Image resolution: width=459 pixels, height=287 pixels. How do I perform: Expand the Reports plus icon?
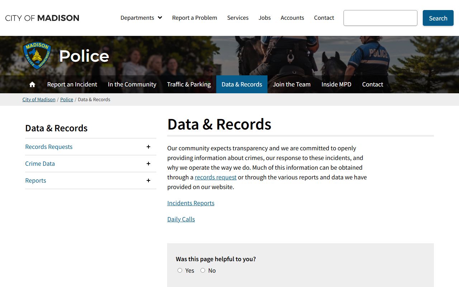(148, 180)
